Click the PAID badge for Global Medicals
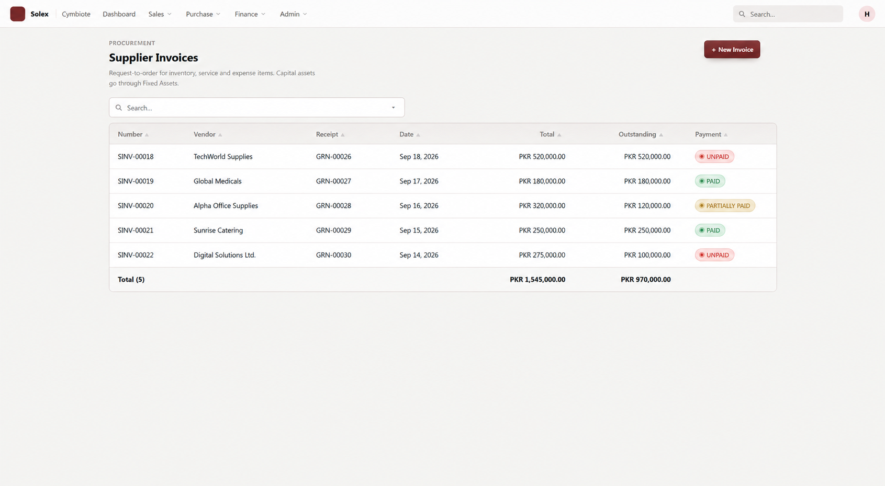Screen dimensions: 885x486 pos(710,181)
